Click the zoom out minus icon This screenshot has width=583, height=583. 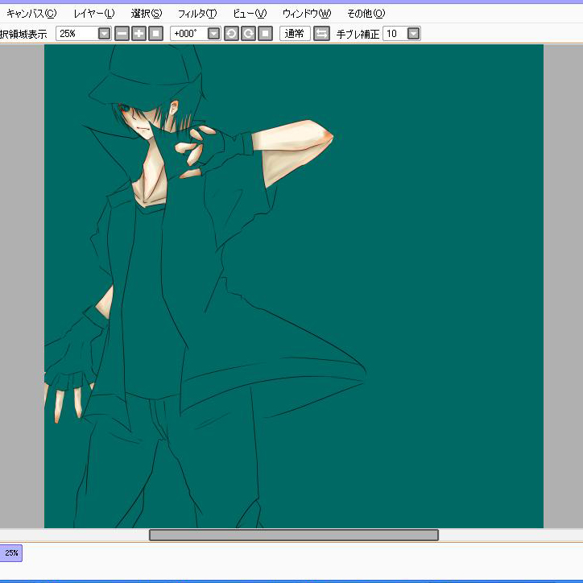click(122, 34)
